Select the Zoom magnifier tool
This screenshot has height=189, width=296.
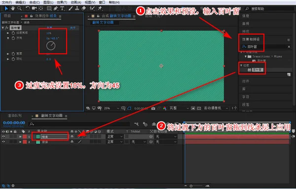point(19,8)
